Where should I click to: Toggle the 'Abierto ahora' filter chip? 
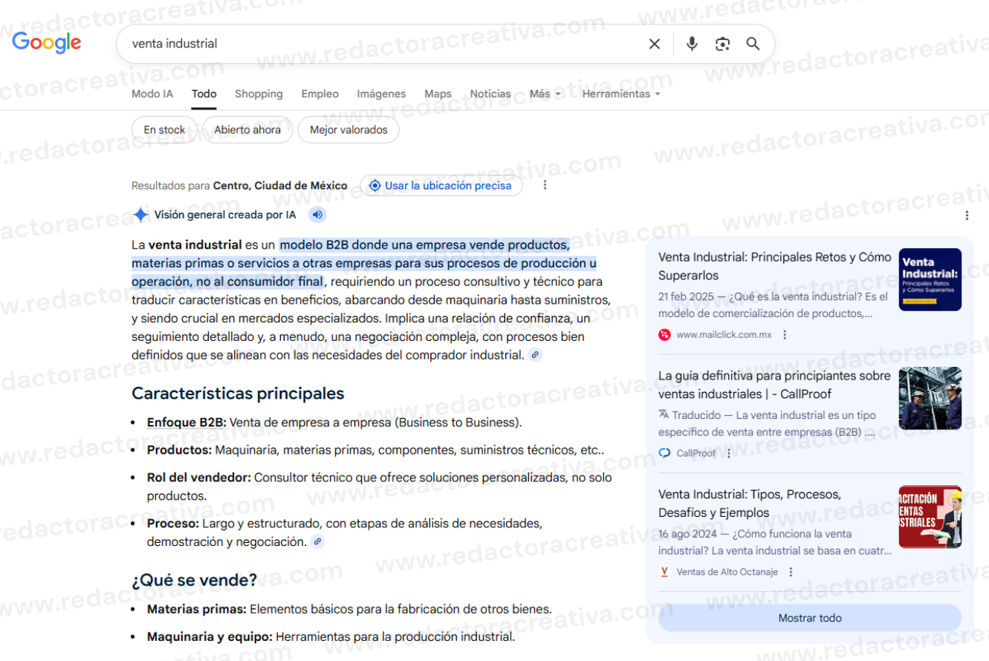247,130
